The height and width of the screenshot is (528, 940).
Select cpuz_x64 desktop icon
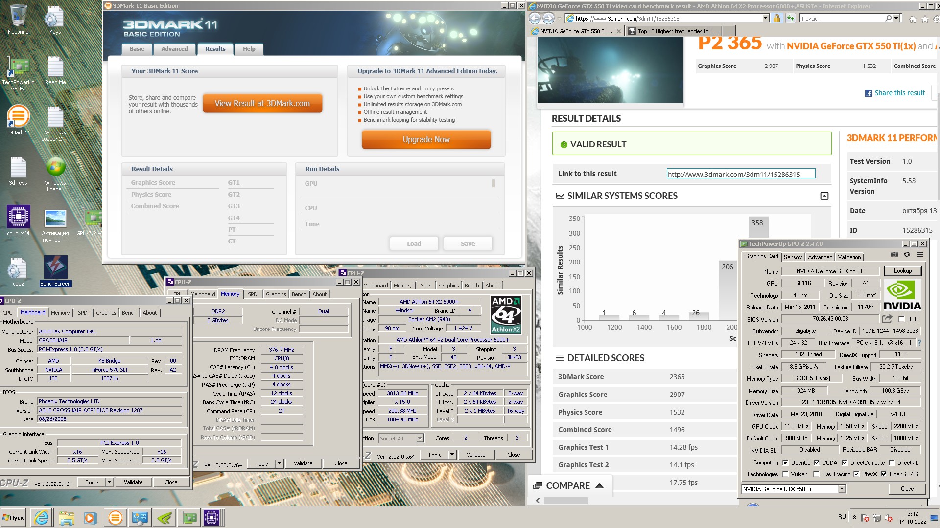click(x=18, y=221)
